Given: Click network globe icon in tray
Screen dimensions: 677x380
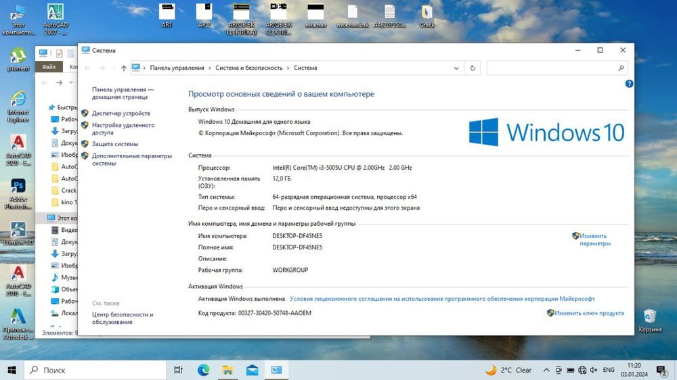Looking at the screenshot, I should tap(582, 370).
